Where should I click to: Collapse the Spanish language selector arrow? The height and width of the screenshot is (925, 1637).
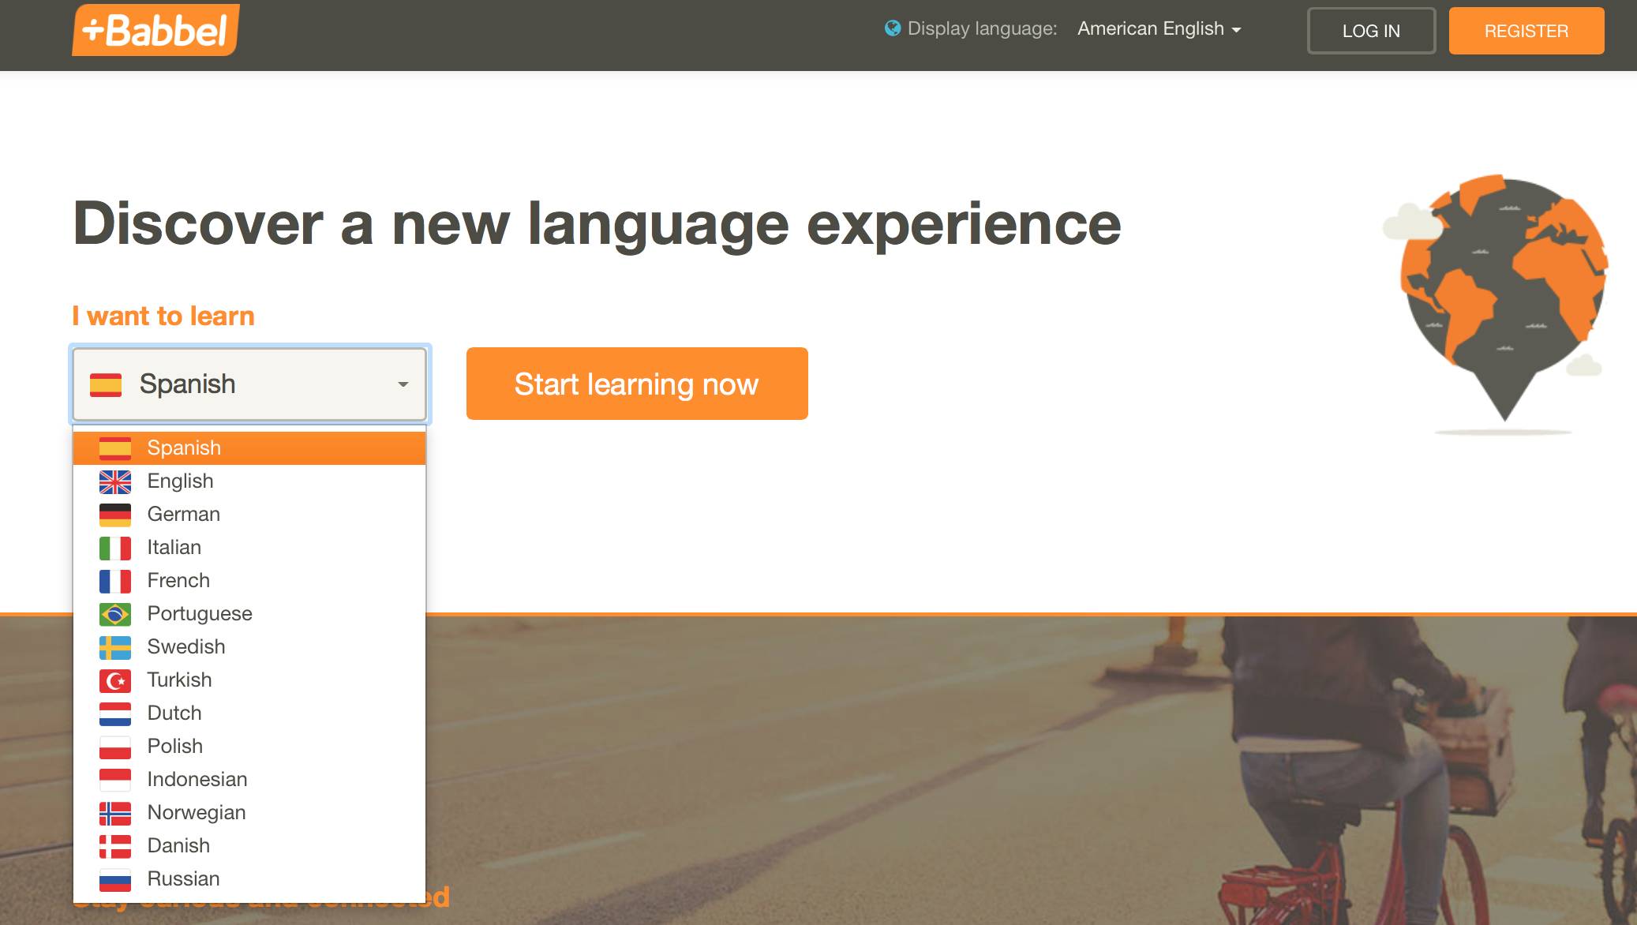403,384
